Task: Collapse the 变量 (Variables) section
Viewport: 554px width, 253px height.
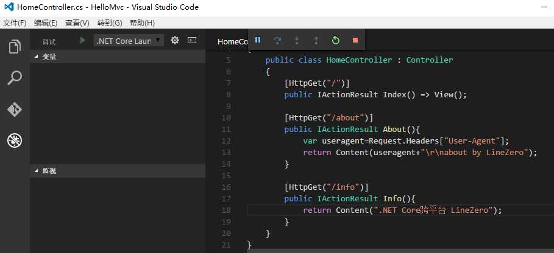Action: tap(118, 57)
